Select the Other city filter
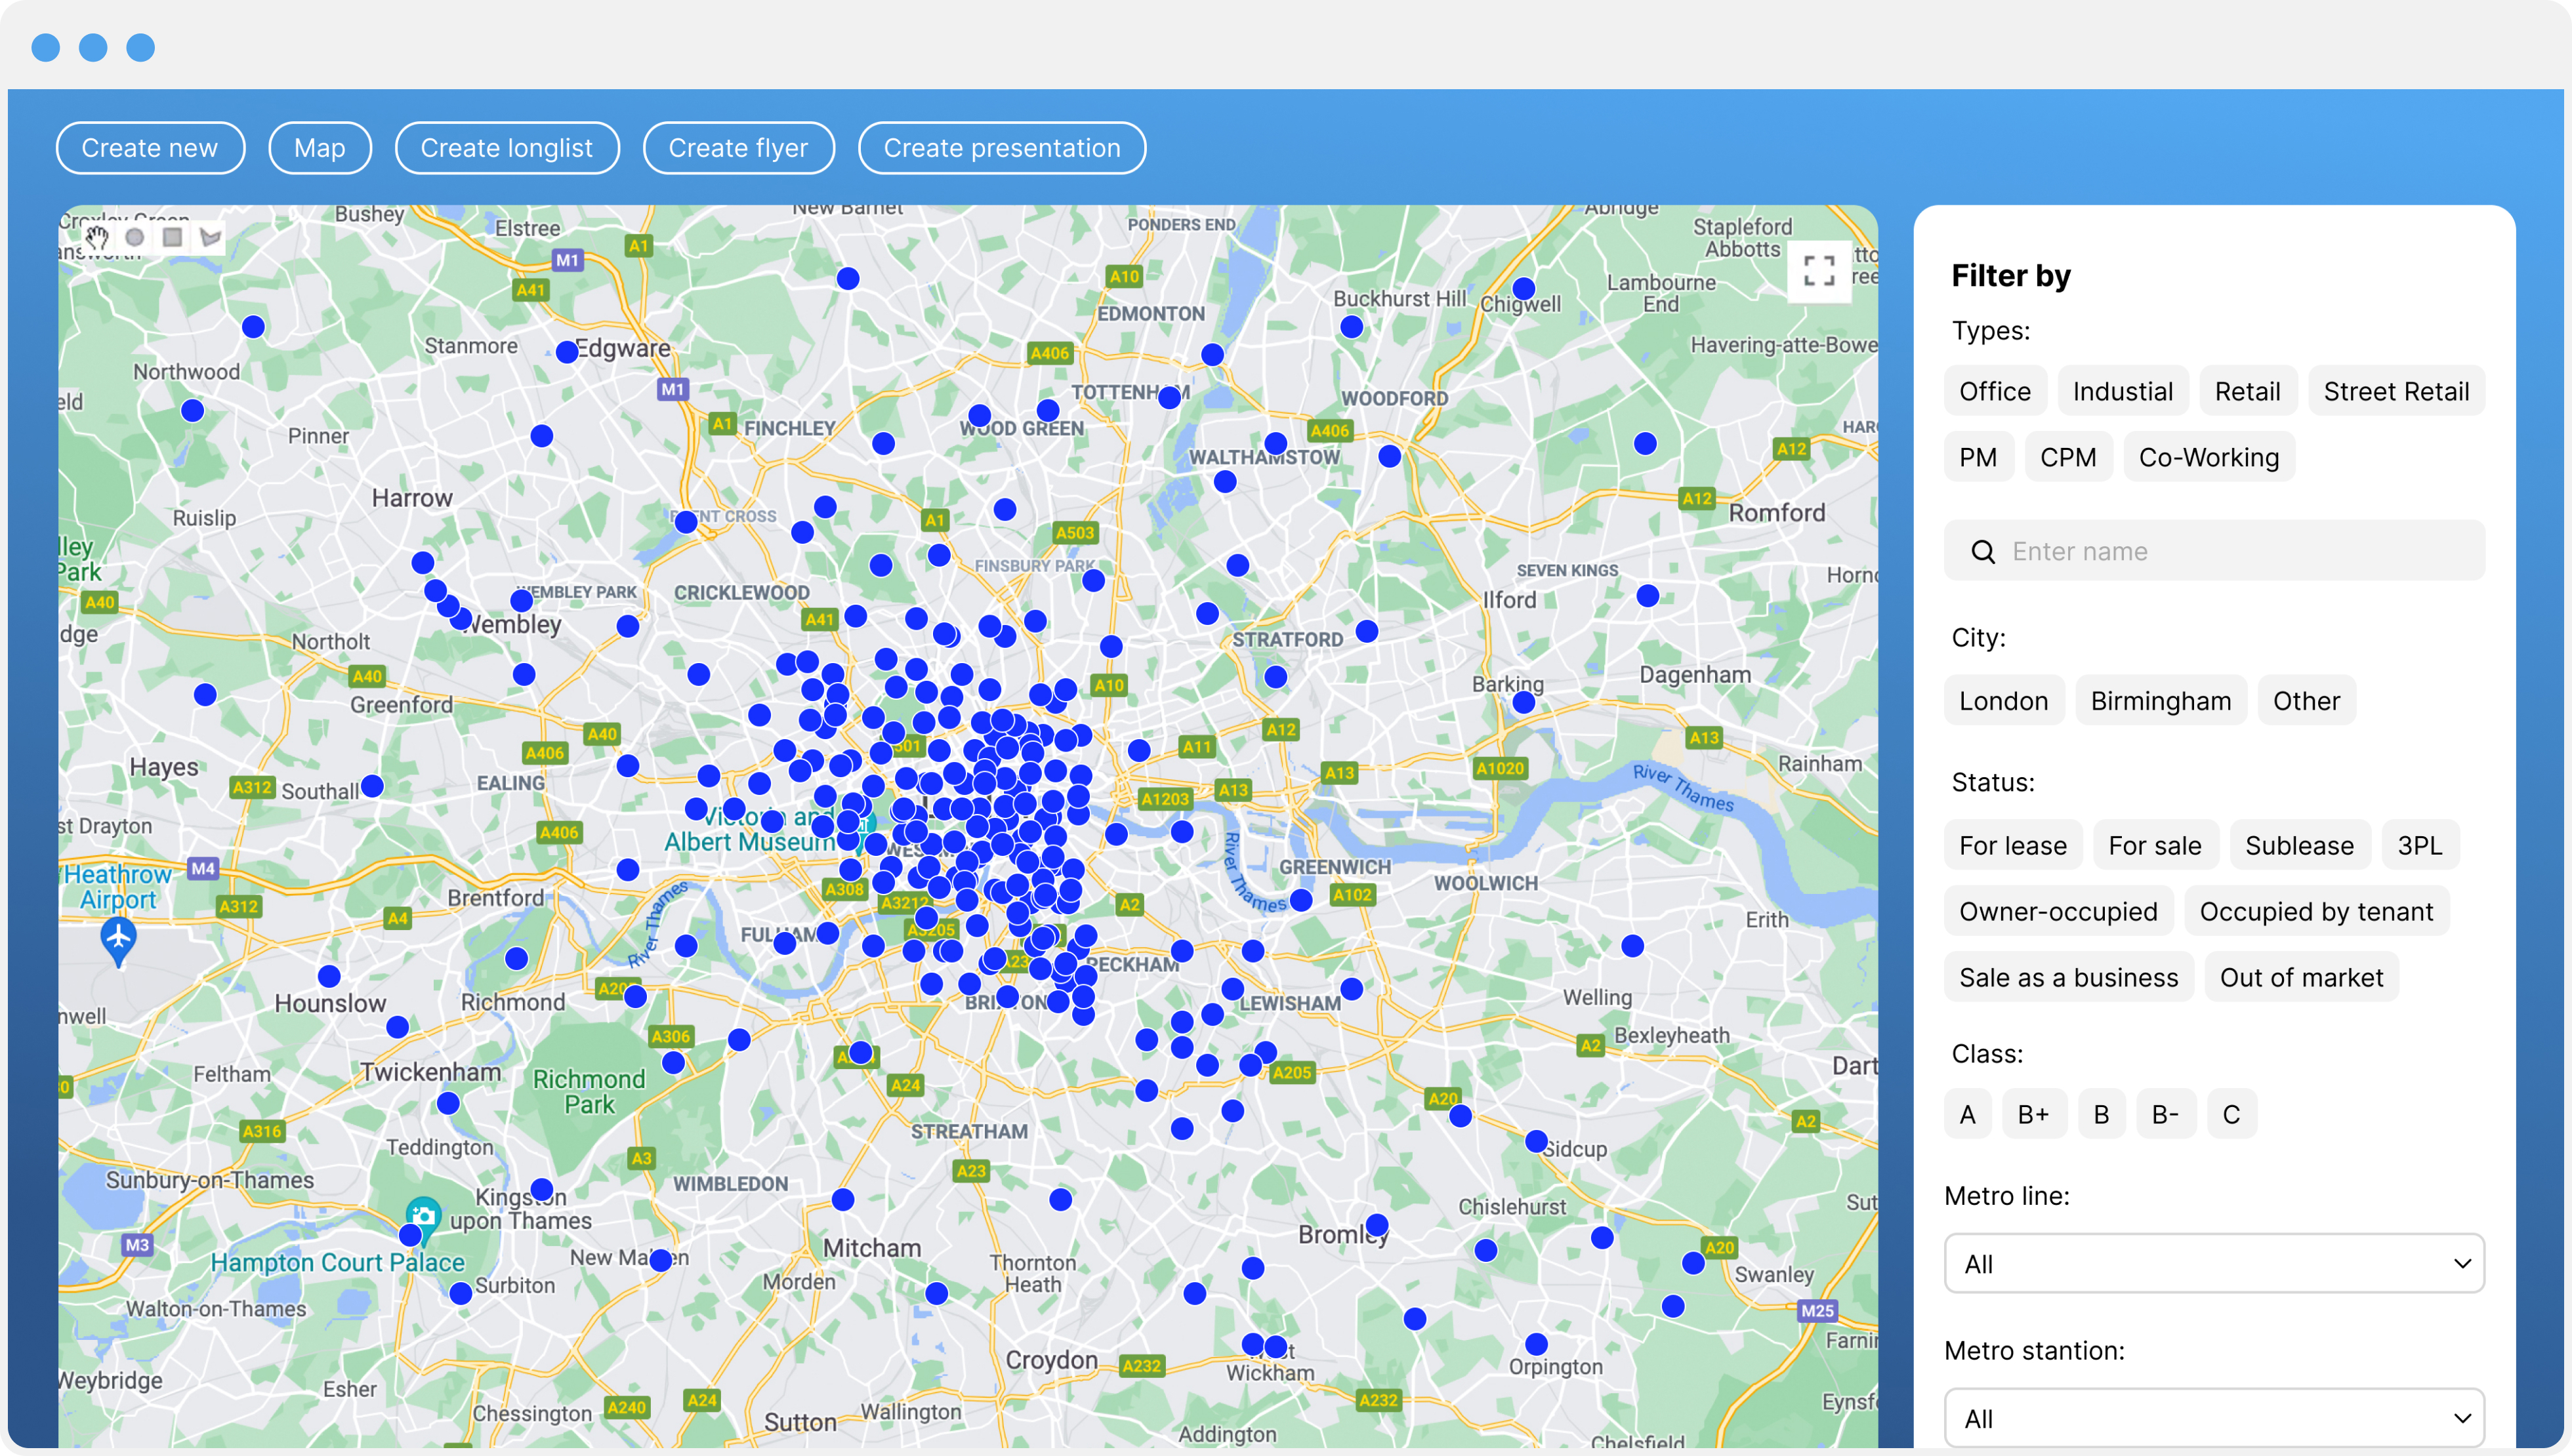2572x1456 pixels. click(x=2306, y=701)
